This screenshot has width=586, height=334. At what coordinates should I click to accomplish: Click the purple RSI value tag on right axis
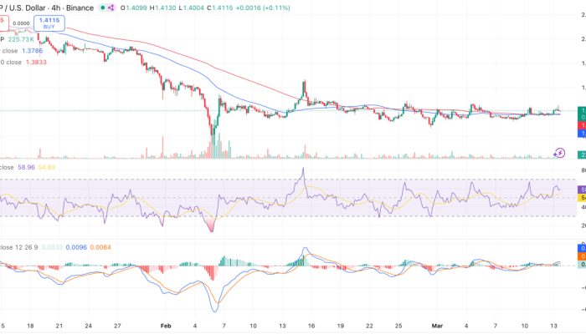tap(582, 190)
